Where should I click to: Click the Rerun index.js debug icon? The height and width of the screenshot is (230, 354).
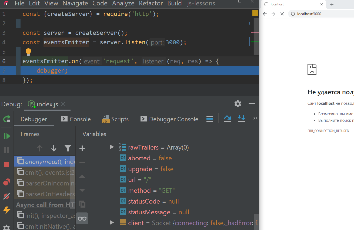tap(6, 119)
